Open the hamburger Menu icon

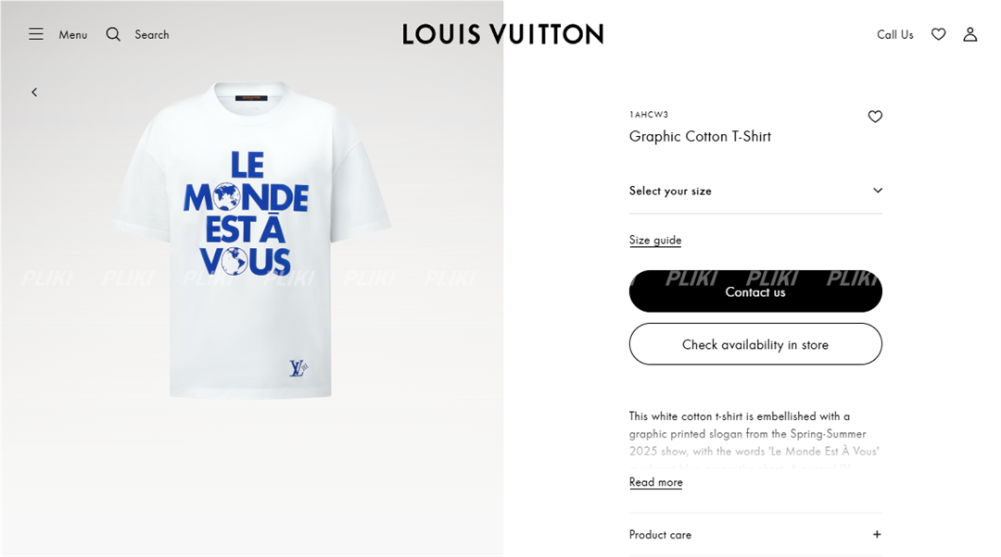tap(36, 34)
